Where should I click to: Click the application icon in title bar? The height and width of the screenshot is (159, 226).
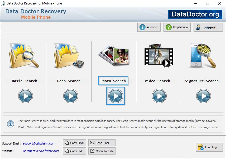[3, 3]
